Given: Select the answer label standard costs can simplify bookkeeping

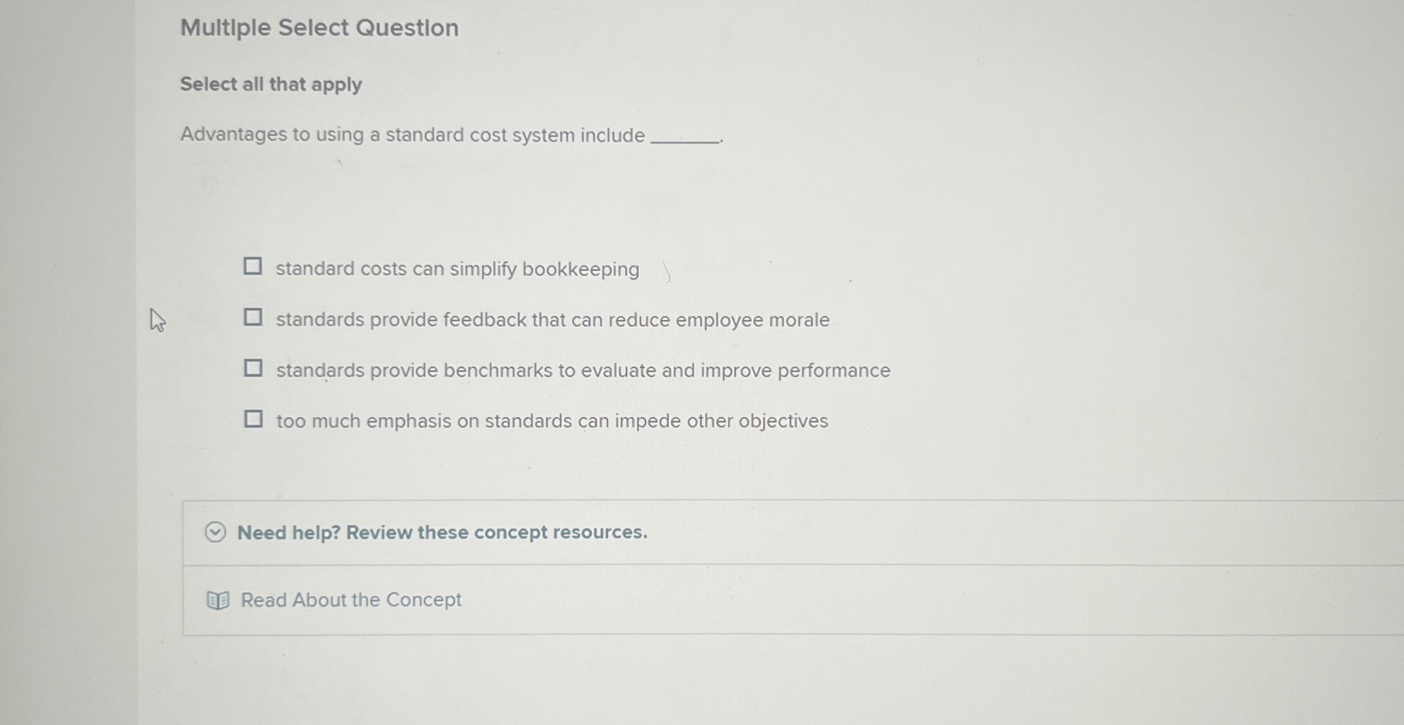Looking at the screenshot, I should 457,268.
